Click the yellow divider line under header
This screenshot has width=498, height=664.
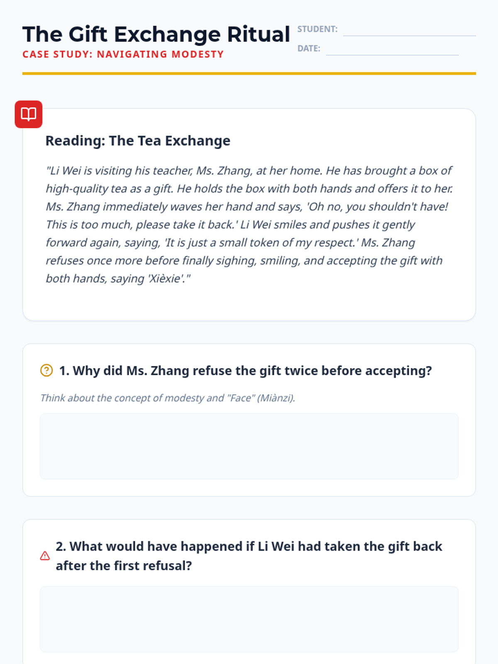(x=249, y=73)
